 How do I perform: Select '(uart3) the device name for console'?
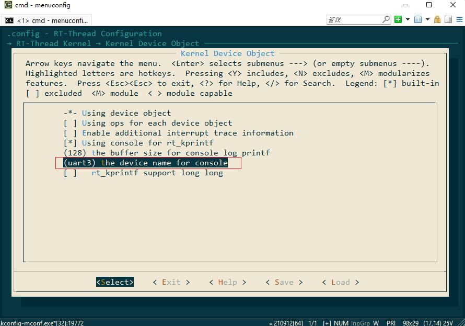pos(146,163)
